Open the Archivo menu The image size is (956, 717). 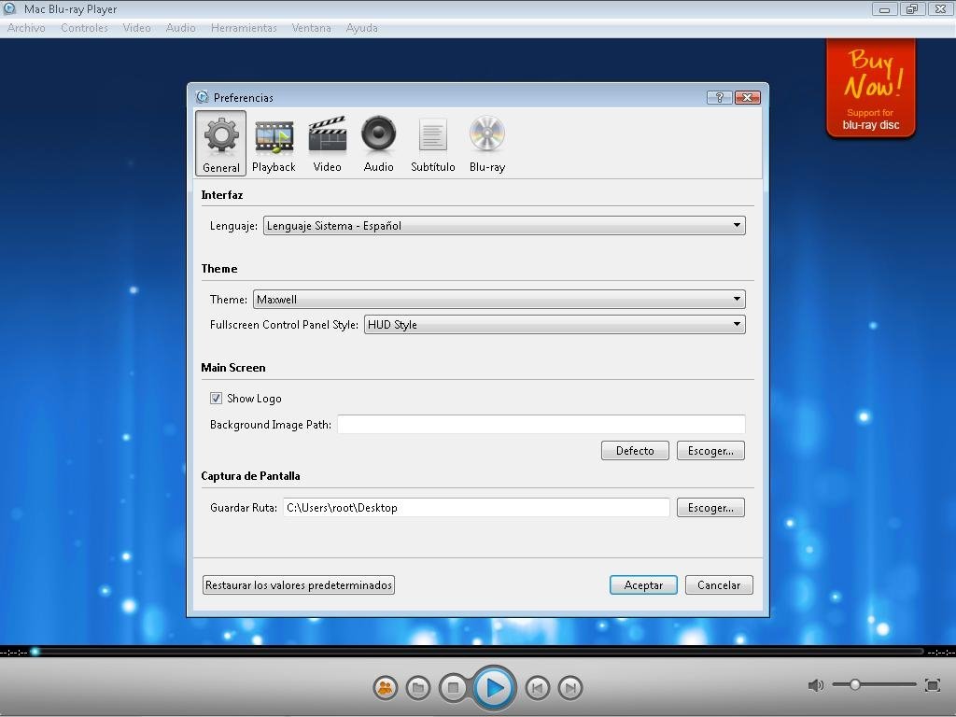(26, 28)
